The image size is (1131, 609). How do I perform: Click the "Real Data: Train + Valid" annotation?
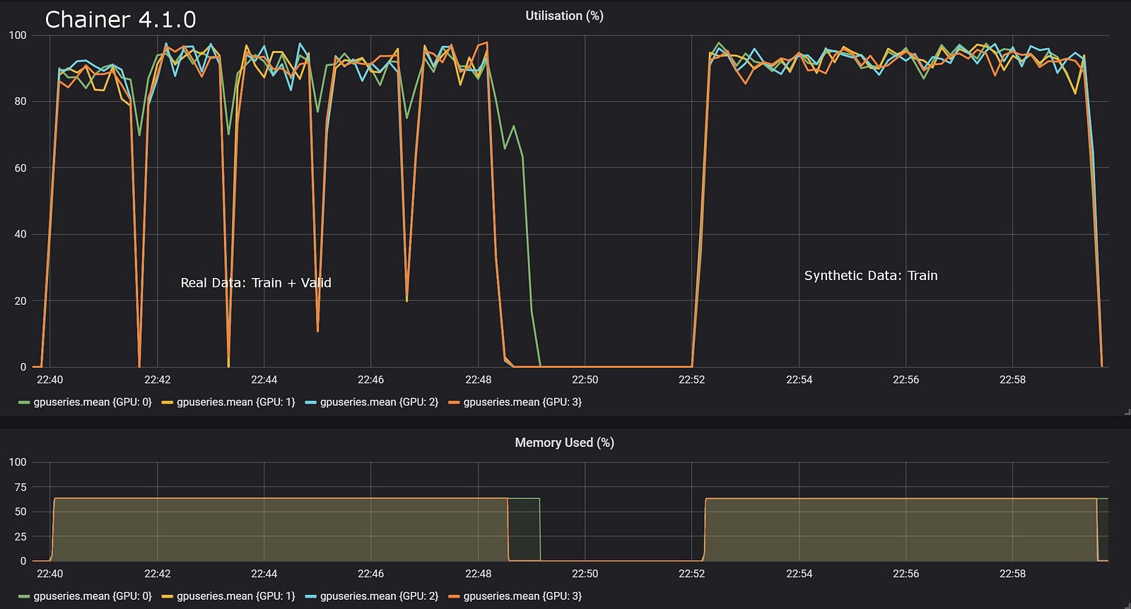pyautogui.click(x=256, y=283)
